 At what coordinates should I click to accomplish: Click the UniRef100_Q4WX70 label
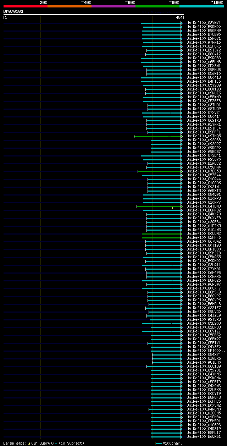[x=204, y=214]
